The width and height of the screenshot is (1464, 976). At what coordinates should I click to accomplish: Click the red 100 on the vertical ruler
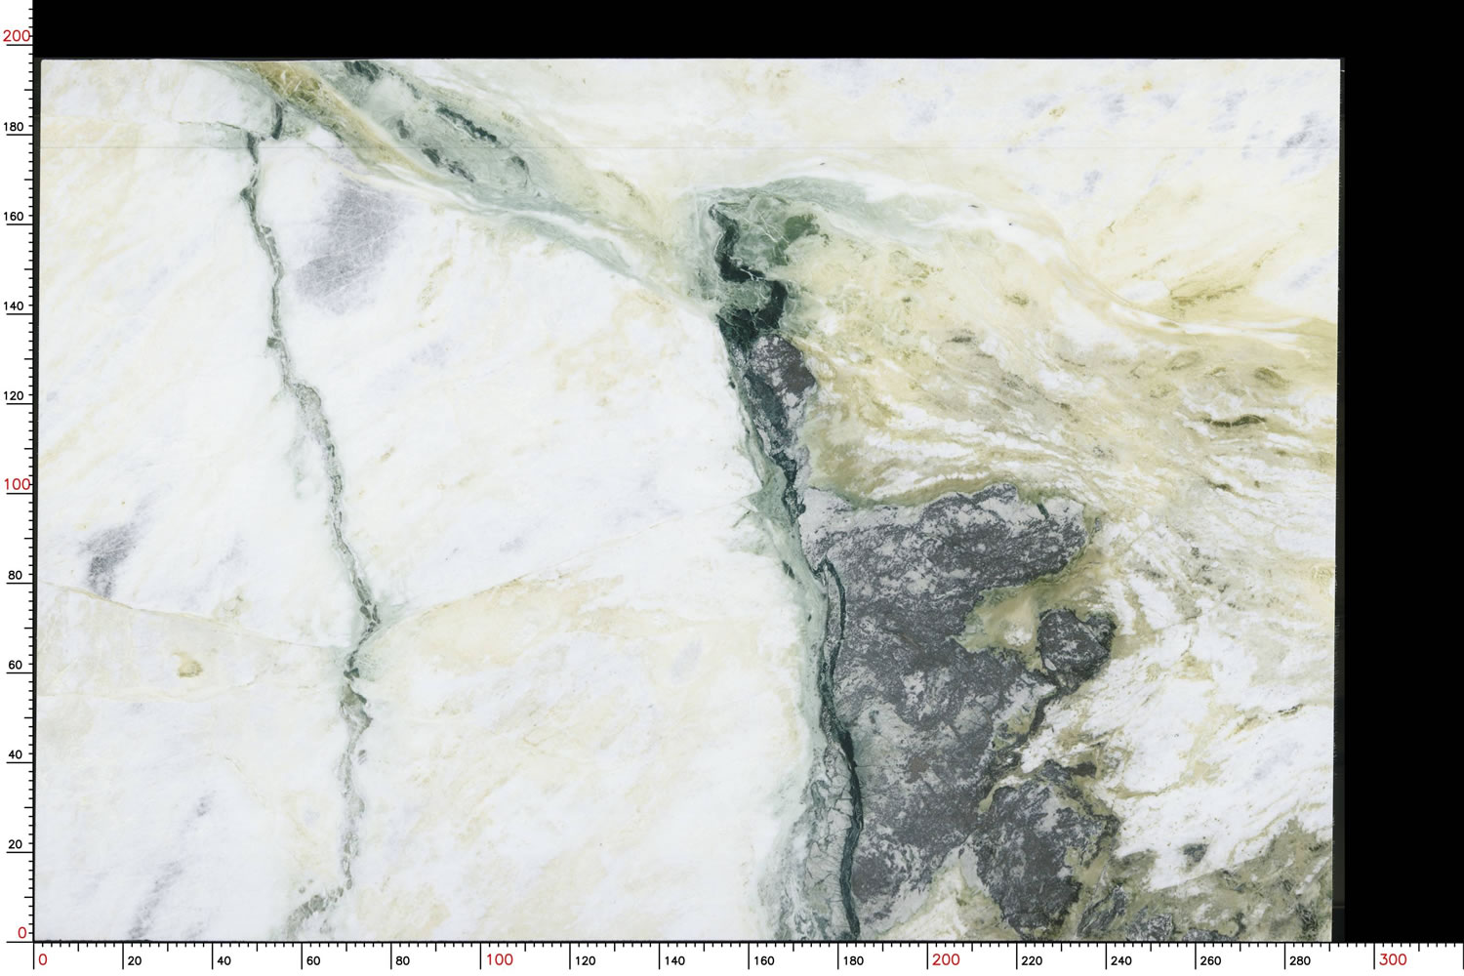(x=17, y=484)
